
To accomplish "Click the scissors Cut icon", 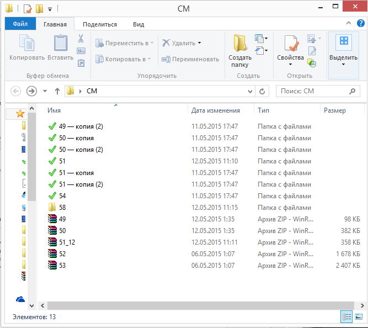I will click(81, 39).
